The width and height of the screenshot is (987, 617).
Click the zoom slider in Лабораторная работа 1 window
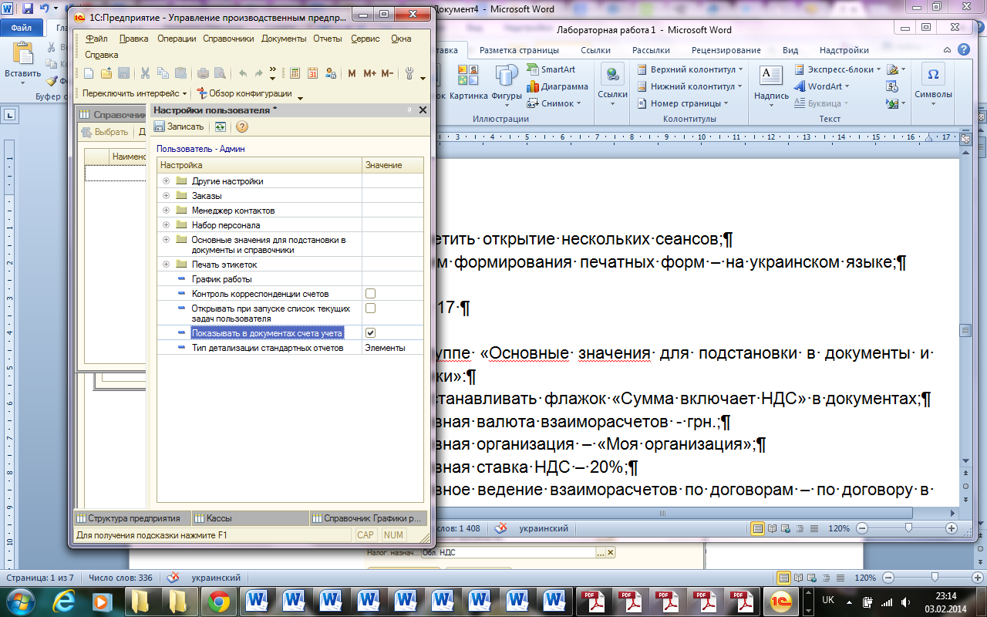[x=909, y=528]
